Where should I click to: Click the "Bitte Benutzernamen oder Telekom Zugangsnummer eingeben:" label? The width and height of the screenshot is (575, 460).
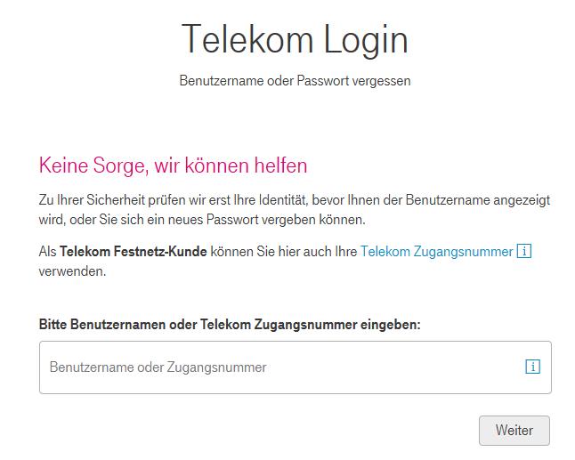coord(230,325)
